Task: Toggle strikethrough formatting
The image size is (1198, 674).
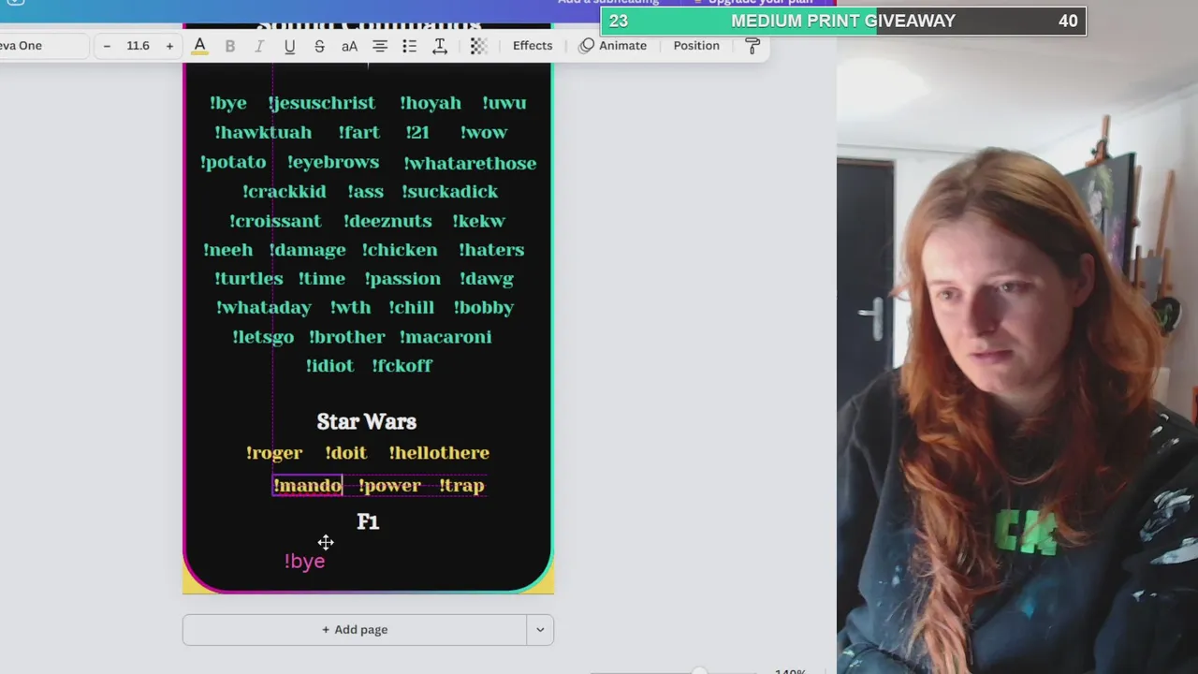Action: [x=319, y=46]
